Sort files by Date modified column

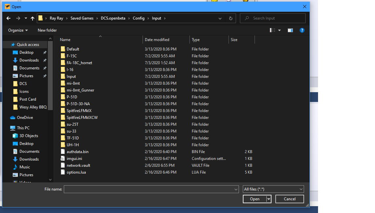coord(157,40)
